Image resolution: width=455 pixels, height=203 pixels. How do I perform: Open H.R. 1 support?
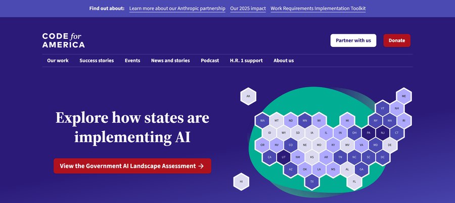(x=246, y=60)
